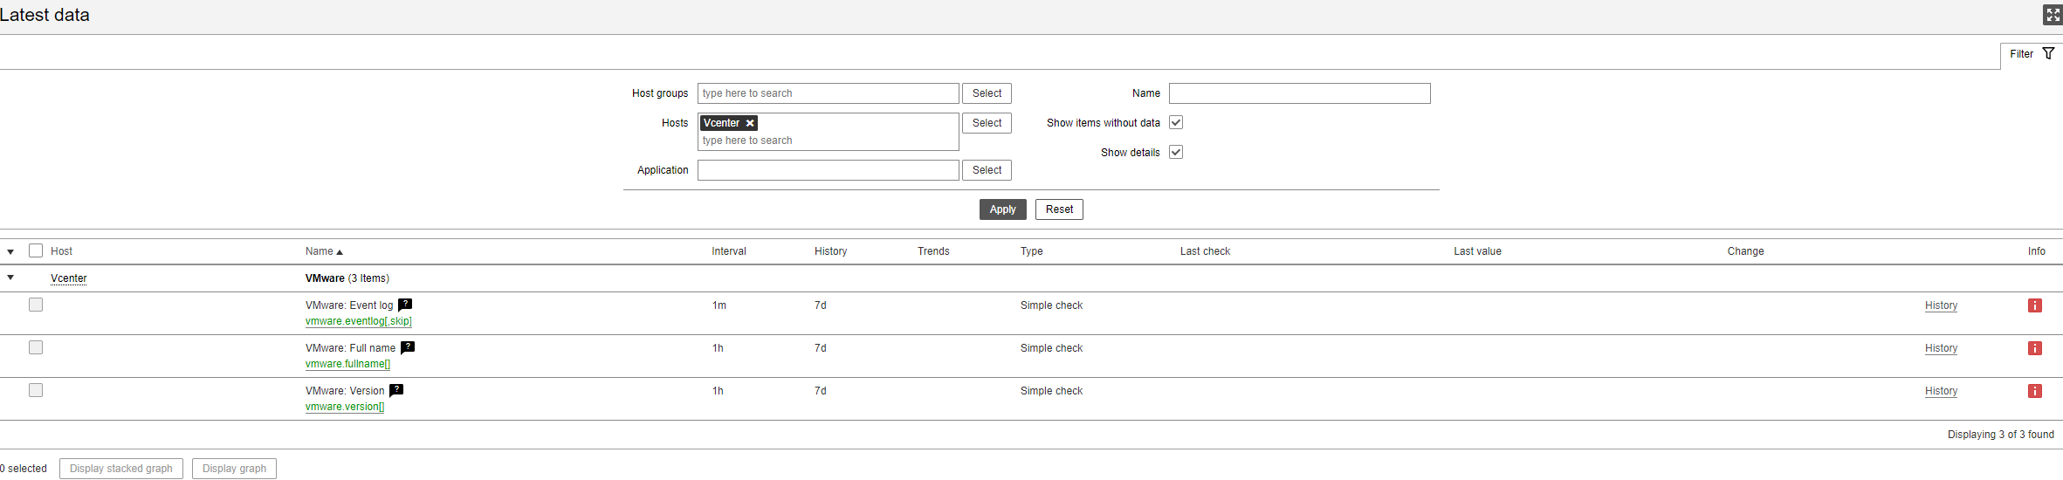Screen dimensions: 2063x480
Task: Click the help icon beside VMware: Event log
Action: (405, 305)
